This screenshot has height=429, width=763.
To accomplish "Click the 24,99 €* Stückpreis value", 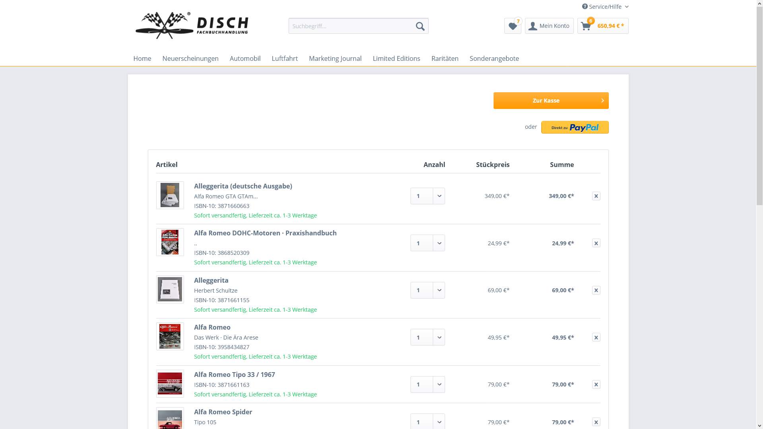I will (498, 243).
